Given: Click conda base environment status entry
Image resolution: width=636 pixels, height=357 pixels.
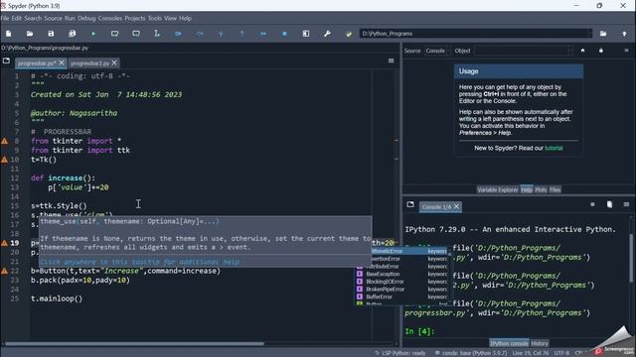Looking at the screenshot, I should click(x=470, y=353).
